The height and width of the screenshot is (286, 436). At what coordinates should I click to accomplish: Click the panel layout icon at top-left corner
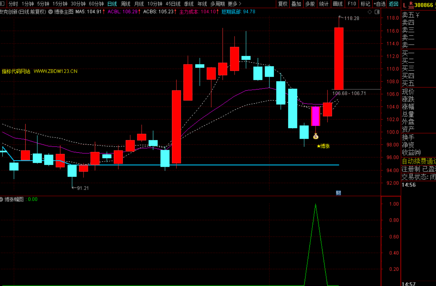point(2,4)
